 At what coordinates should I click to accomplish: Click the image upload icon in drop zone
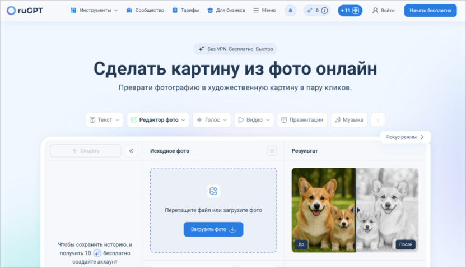click(213, 191)
